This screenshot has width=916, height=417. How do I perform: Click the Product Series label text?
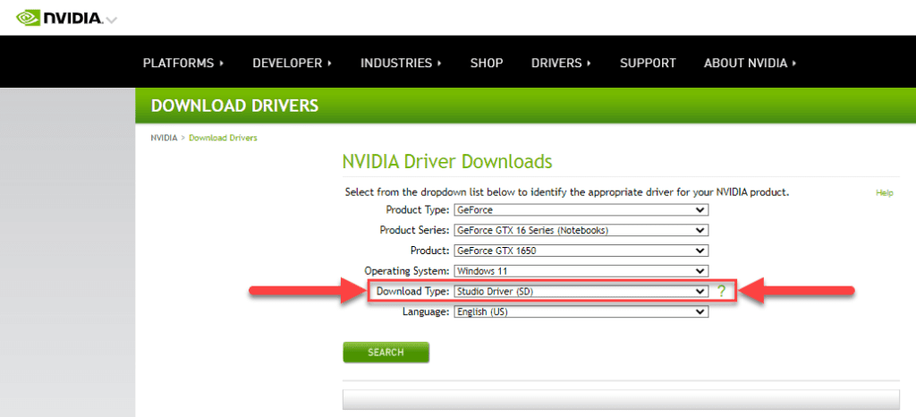point(415,230)
